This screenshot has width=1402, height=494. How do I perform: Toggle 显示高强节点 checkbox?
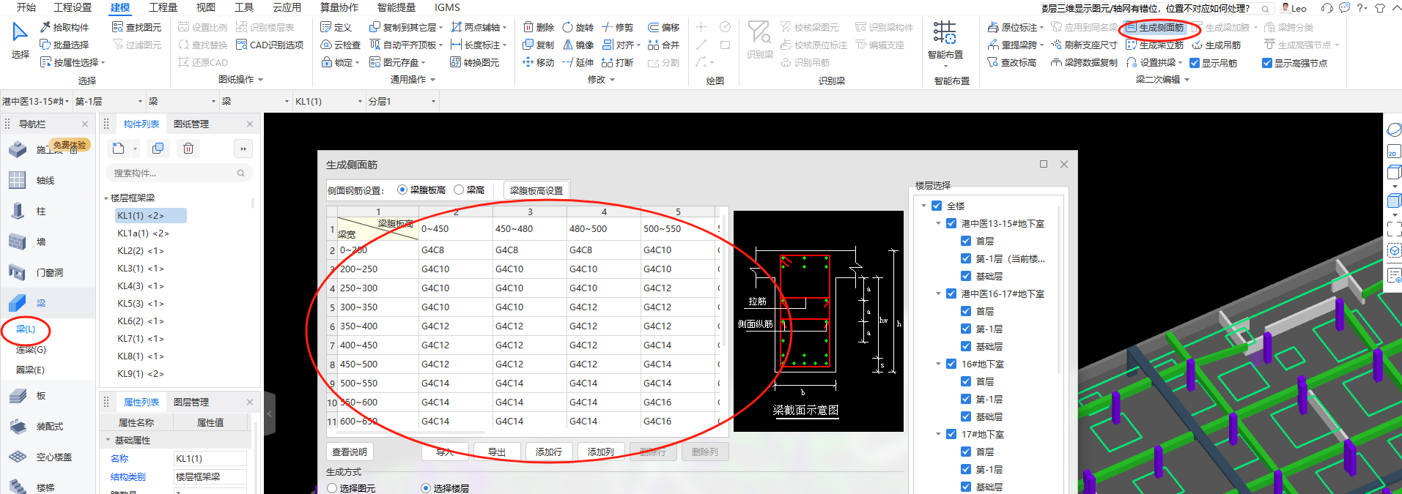click(1267, 63)
